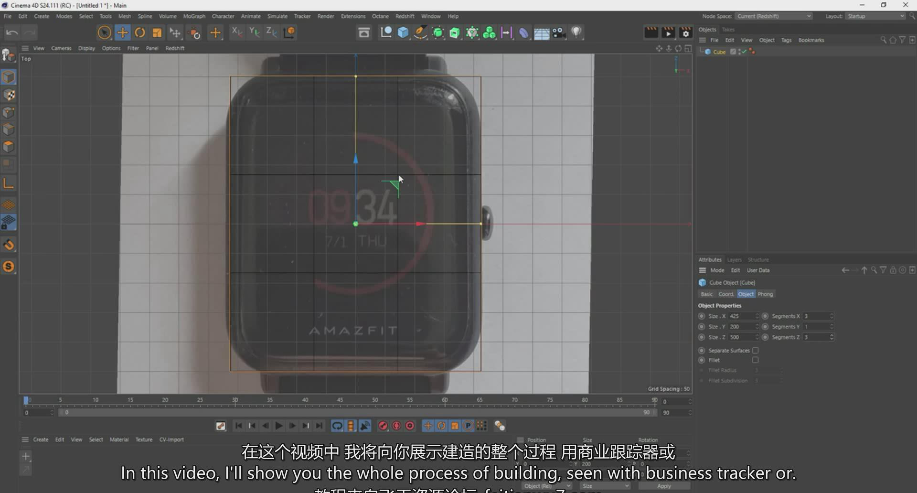917x493 pixels.
Task: Switch to Edges mode
Action: tap(9, 129)
